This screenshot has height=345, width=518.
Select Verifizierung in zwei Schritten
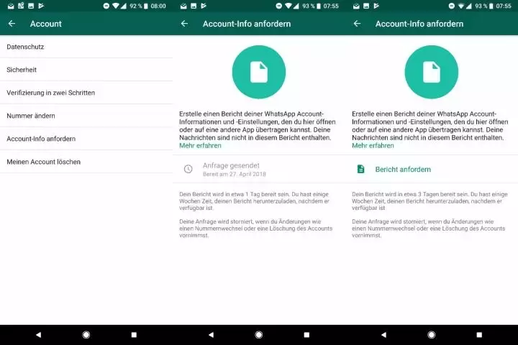[x=50, y=93]
